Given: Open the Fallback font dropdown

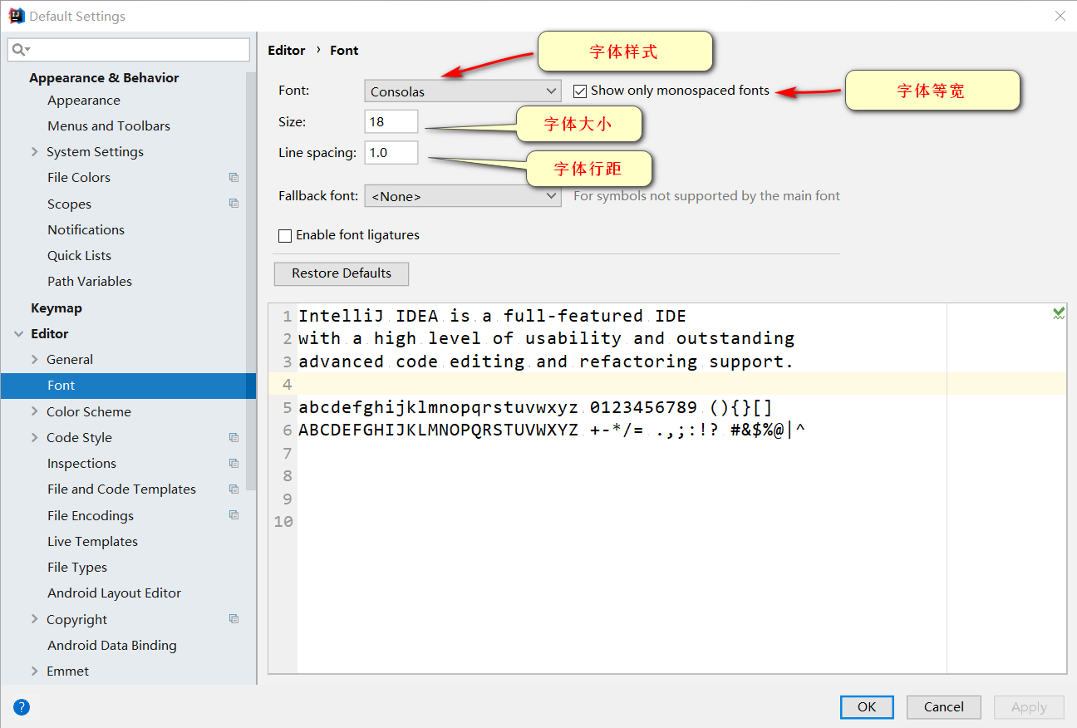Looking at the screenshot, I should (462, 196).
